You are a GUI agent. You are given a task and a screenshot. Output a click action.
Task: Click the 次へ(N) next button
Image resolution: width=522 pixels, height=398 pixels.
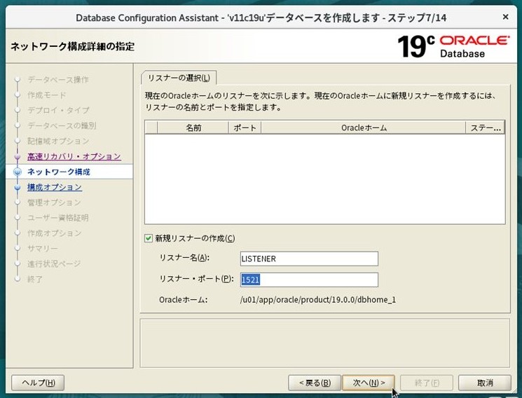click(369, 383)
